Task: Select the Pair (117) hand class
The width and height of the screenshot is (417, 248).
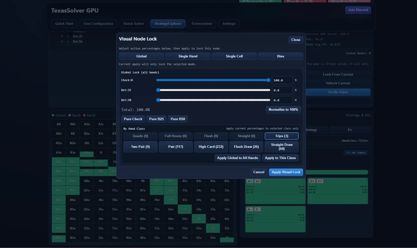Action: coord(176,147)
